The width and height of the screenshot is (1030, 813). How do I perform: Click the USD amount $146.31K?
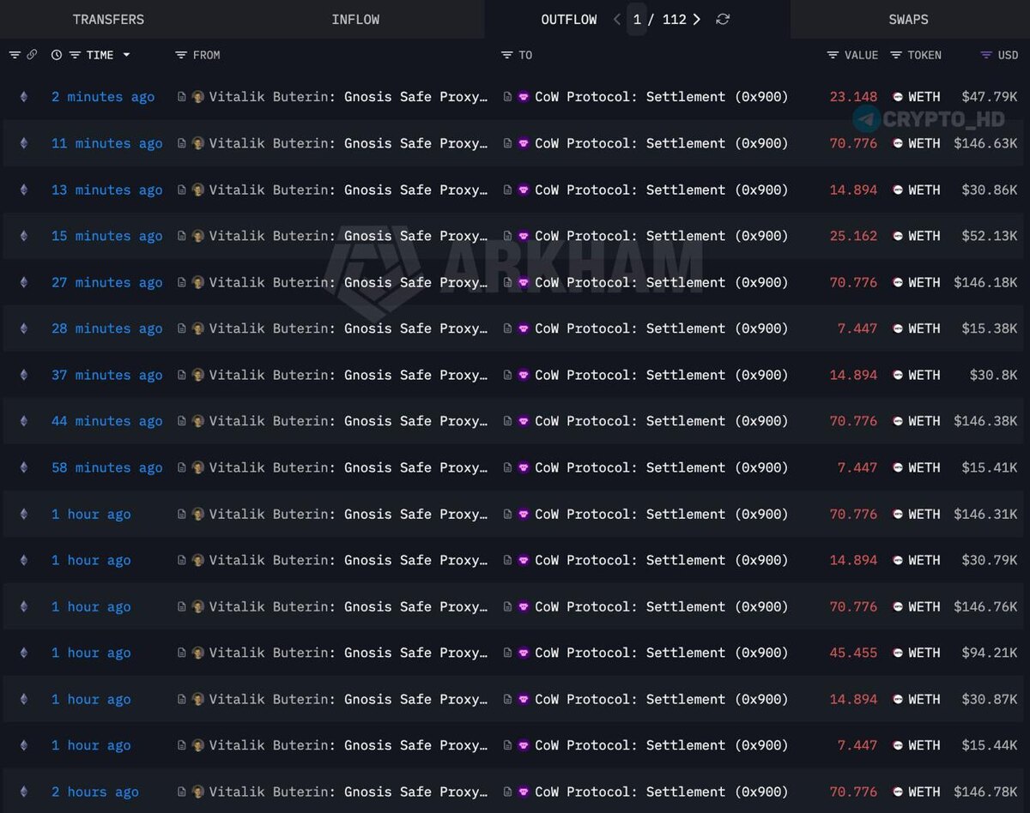point(985,514)
